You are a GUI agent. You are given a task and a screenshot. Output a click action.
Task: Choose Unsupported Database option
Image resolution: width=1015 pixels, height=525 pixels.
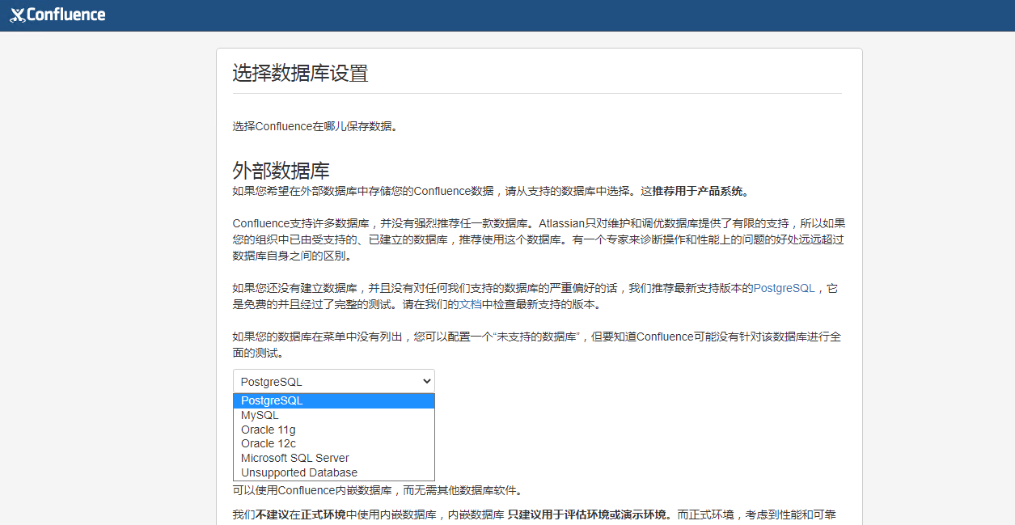tap(334, 472)
